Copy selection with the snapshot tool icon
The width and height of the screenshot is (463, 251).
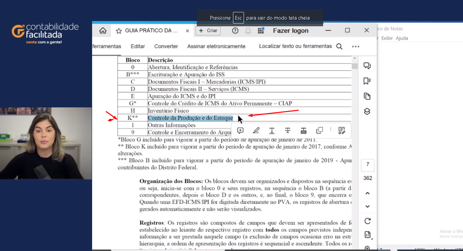[320, 131]
